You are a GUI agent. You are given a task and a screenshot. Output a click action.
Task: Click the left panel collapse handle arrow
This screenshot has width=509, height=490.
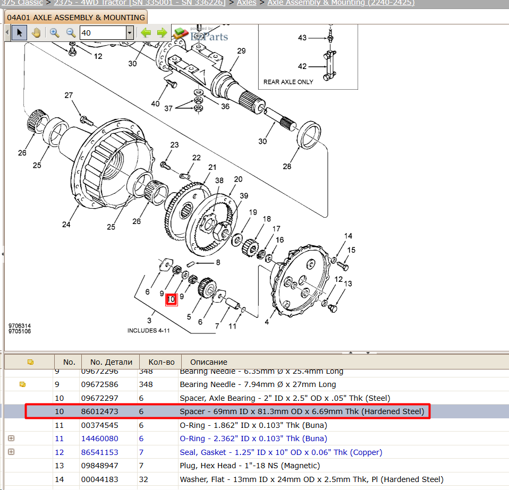coord(3,254)
